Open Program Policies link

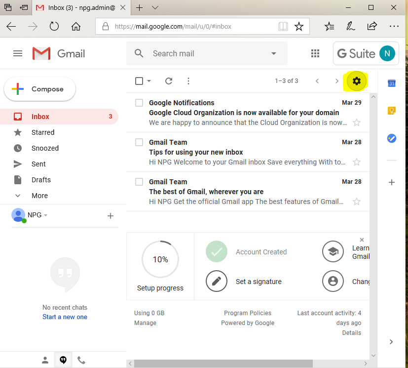[248, 313]
